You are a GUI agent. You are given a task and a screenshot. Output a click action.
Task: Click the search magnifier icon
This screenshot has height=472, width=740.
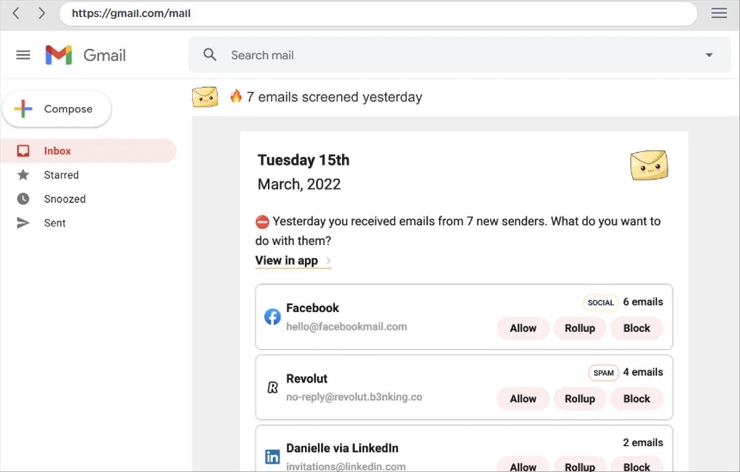tap(210, 55)
